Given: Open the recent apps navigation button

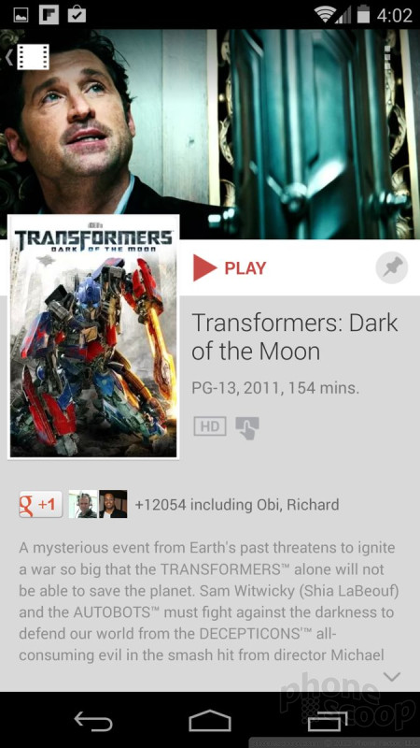Looking at the screenshot, I should pos(328,720).
